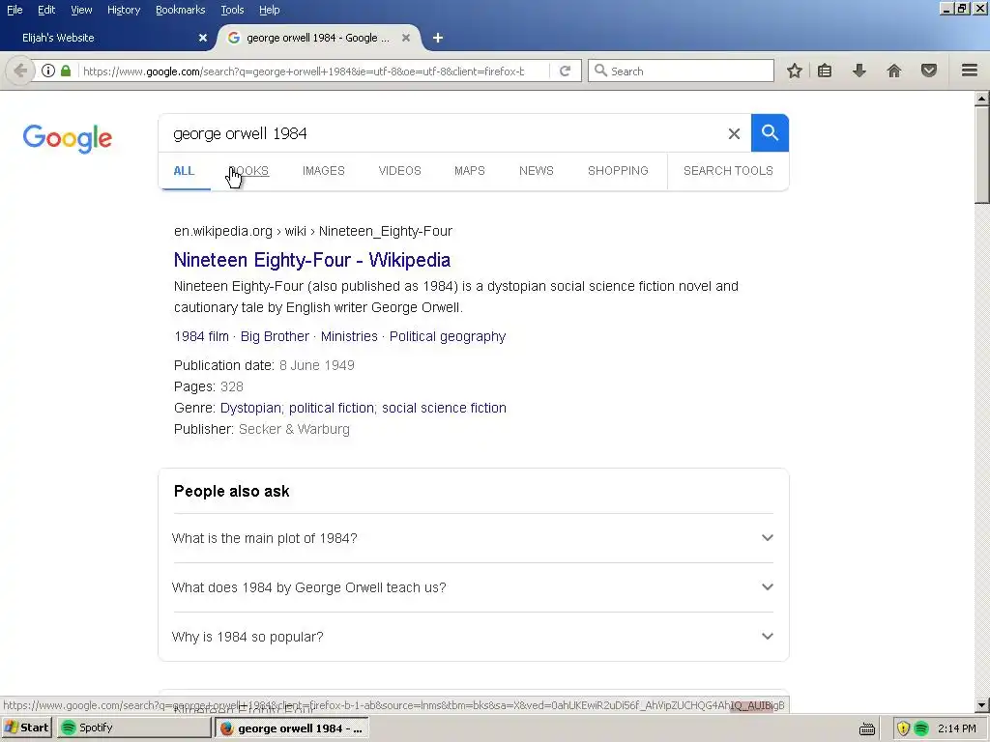The width and height of the screenshot is (990, 742).
Task: Follow the '1984 film' sublink
Action: (201, 336)
